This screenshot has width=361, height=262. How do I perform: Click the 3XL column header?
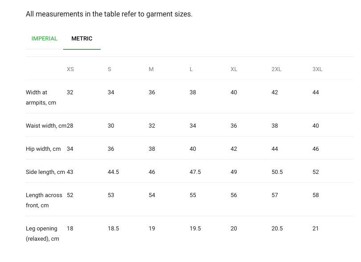pos(317,69)
